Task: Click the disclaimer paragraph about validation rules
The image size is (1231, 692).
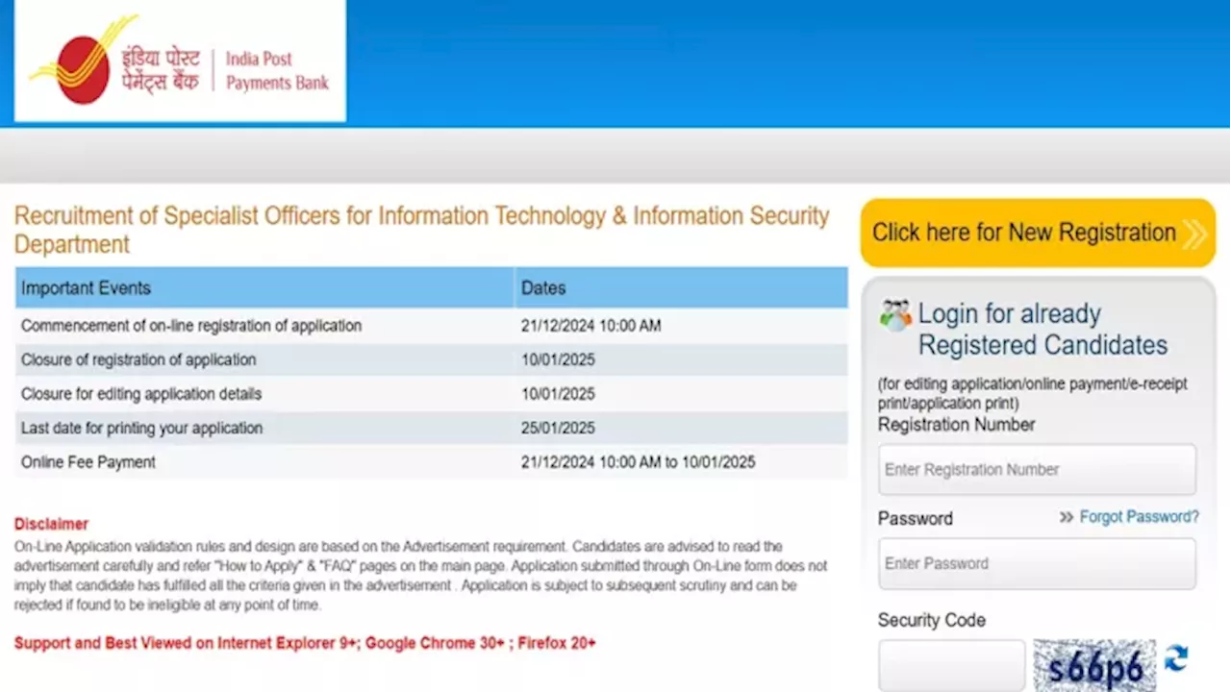Action: (x=420, y=576)
